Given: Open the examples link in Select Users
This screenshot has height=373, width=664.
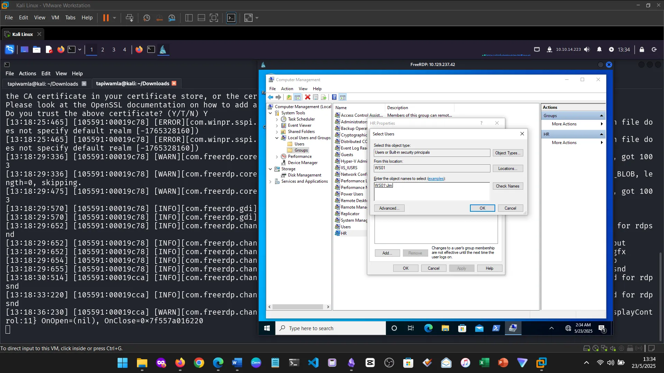Looking at the screenshot, I should point(436,179).
